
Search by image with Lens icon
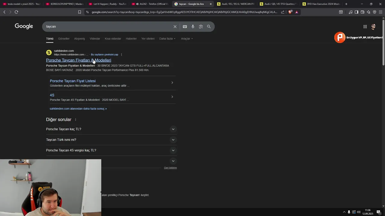click(201, 26)
